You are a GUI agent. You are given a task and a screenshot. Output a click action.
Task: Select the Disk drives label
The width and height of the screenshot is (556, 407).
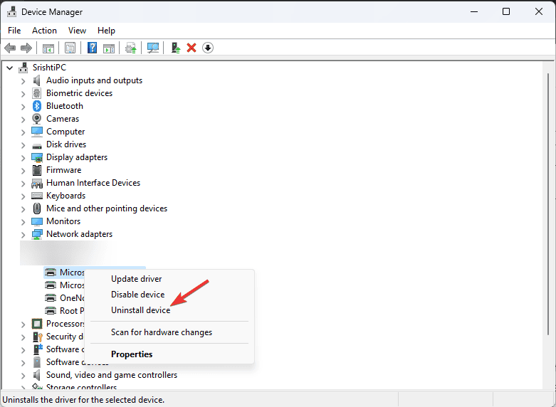coord(66,144)
